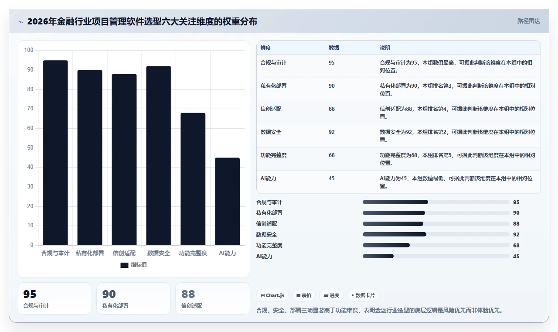558x332 pixels.
Task: Click the 私有化部署 progress bar
Action: pos(436,213)
